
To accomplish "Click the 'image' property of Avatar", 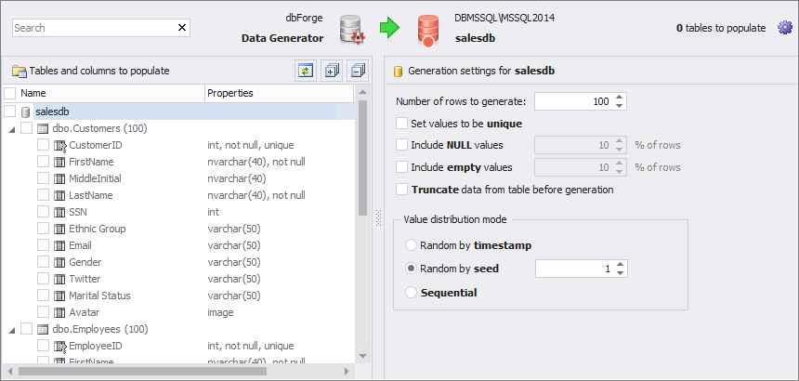I will click(x=220, y=312).
